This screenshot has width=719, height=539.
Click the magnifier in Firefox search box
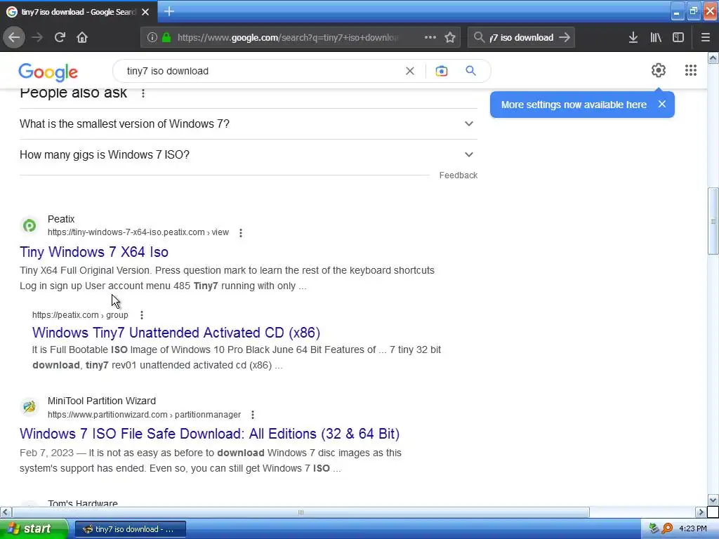pos(479,37)
